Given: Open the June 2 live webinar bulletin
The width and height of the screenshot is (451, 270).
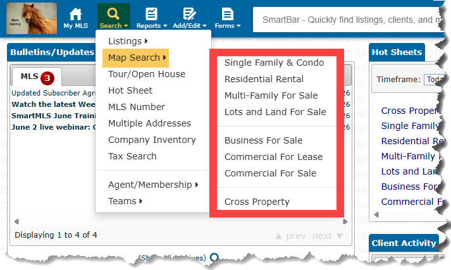Looking at the screenshot, I should (54, 127).
